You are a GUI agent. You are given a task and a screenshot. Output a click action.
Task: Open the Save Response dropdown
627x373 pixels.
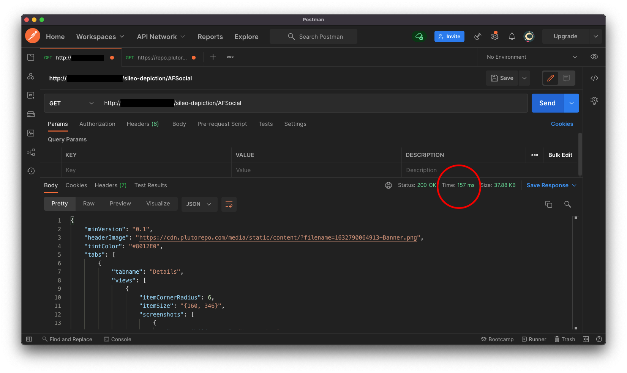(x=551, y=185)
